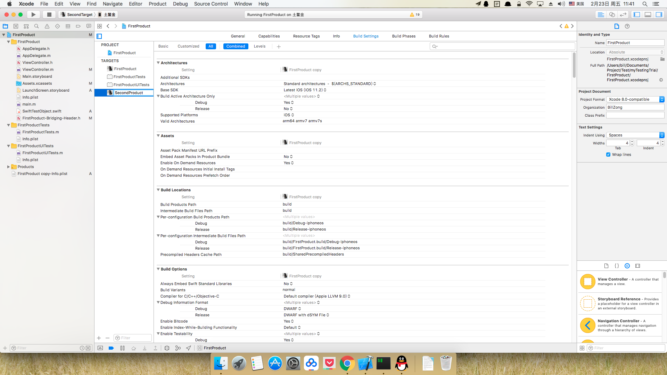
Task: Open the Quick Help inspector
Action: click(x=627, y=26)
